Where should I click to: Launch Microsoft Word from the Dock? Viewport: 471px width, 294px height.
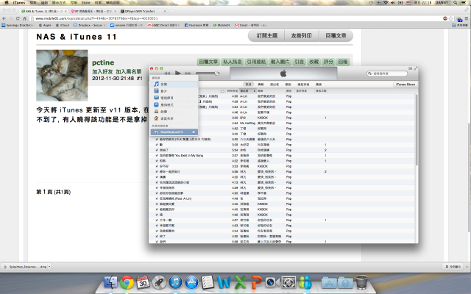point(224,282)
